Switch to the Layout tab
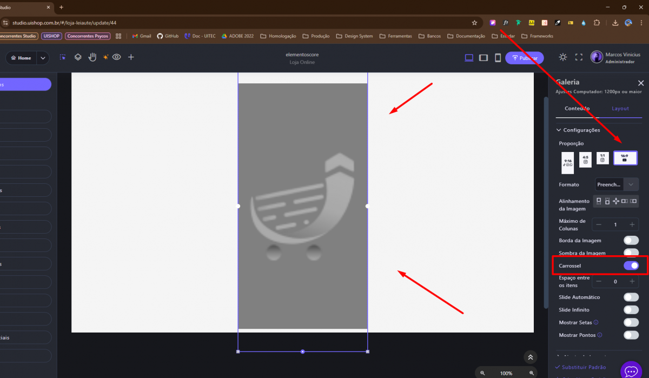The height and width of the screenshot is (378, 649). pyautogui.click(x=620, y=108)
